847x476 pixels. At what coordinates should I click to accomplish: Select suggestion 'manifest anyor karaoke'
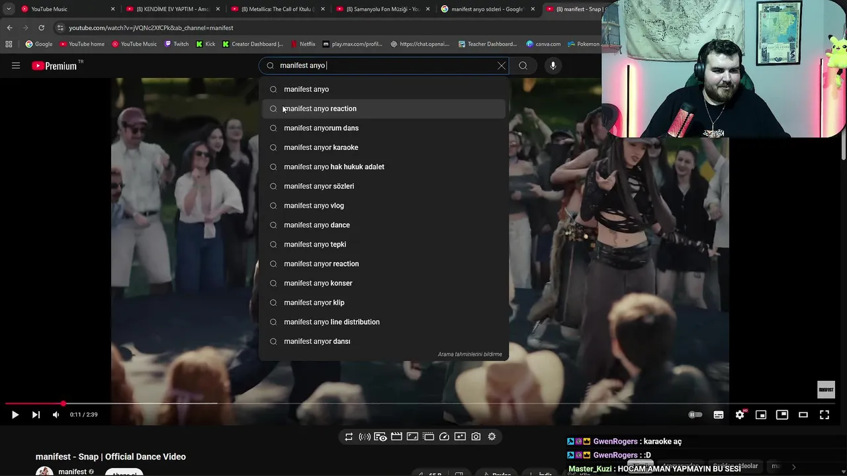tap(384, 147)
